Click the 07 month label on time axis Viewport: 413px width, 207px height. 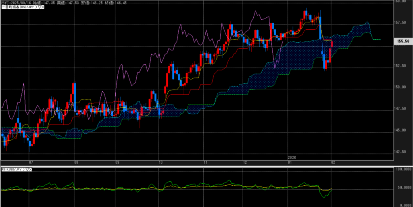click(31, 163)
